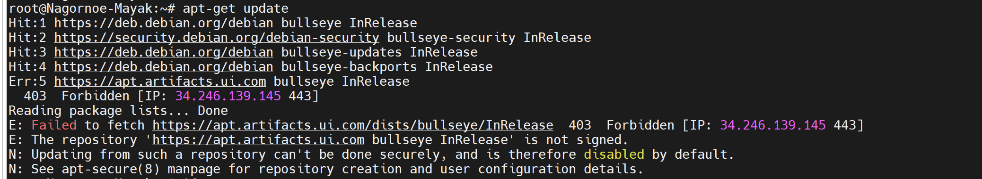Click the 'bullseye-security InRelease' text
This screenshot has height=179, width=982.
coord(489,38)
